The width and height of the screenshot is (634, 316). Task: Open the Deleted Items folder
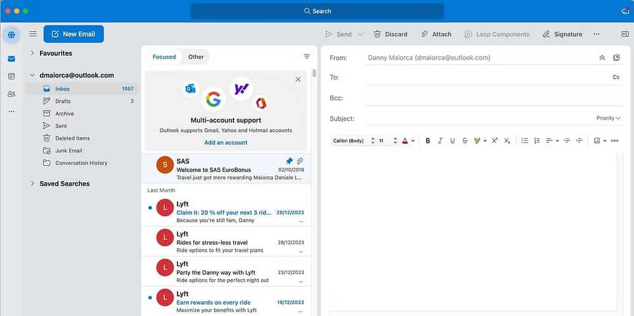tap(82, 138)
